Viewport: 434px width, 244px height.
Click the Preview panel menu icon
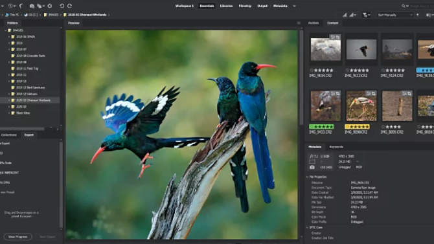299,23
